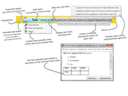Close the Rapid Reporter bar with X

(x=114, y=18)
